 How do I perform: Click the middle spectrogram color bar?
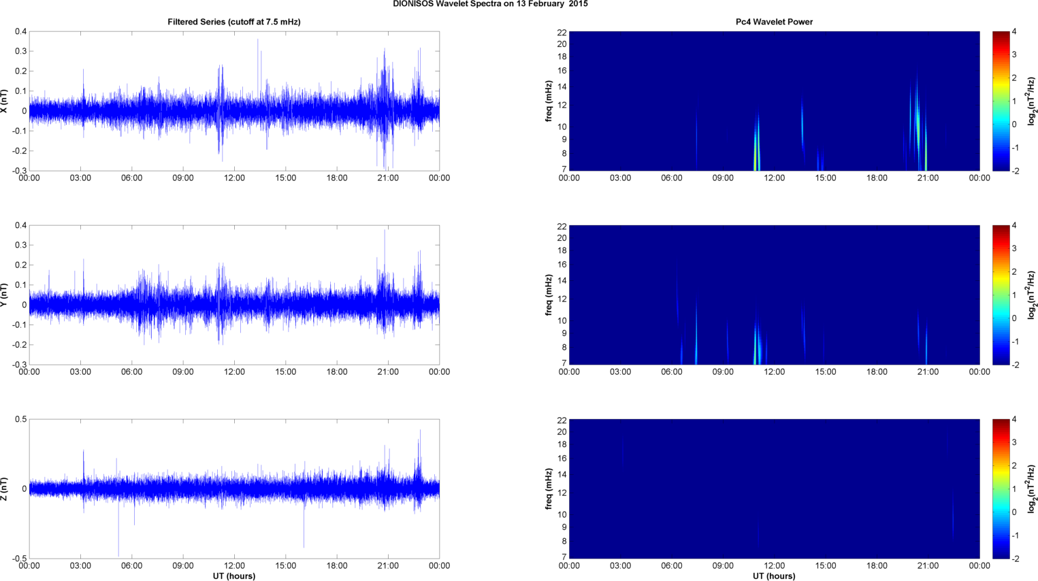click(x=1001, y=295)
